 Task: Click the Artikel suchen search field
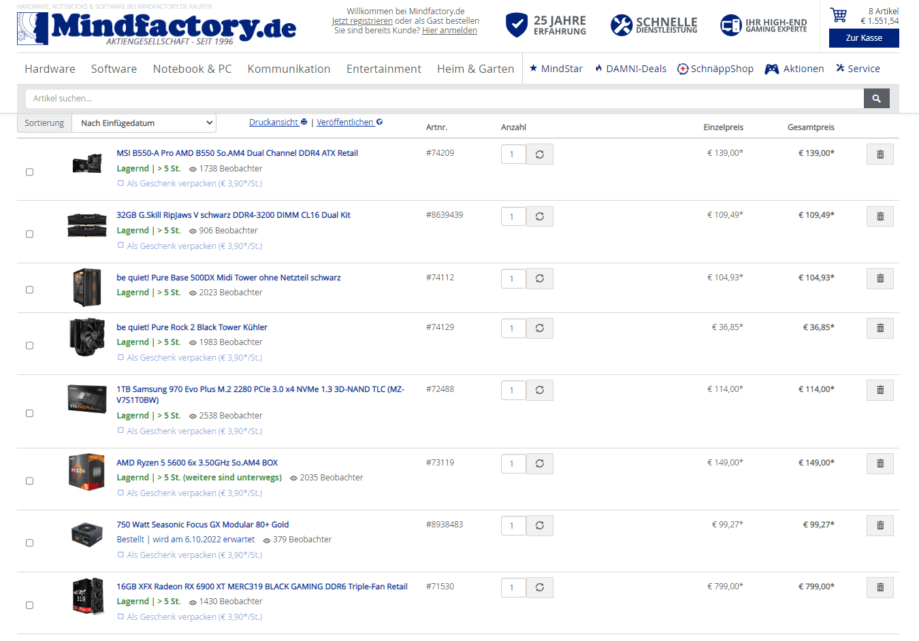(x=445, y=99)
